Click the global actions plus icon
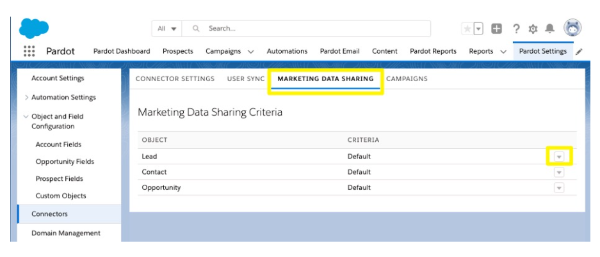Image resolution: width=600 pixels, height=257 pixels. pyautogui.click(x=496, y=29)
